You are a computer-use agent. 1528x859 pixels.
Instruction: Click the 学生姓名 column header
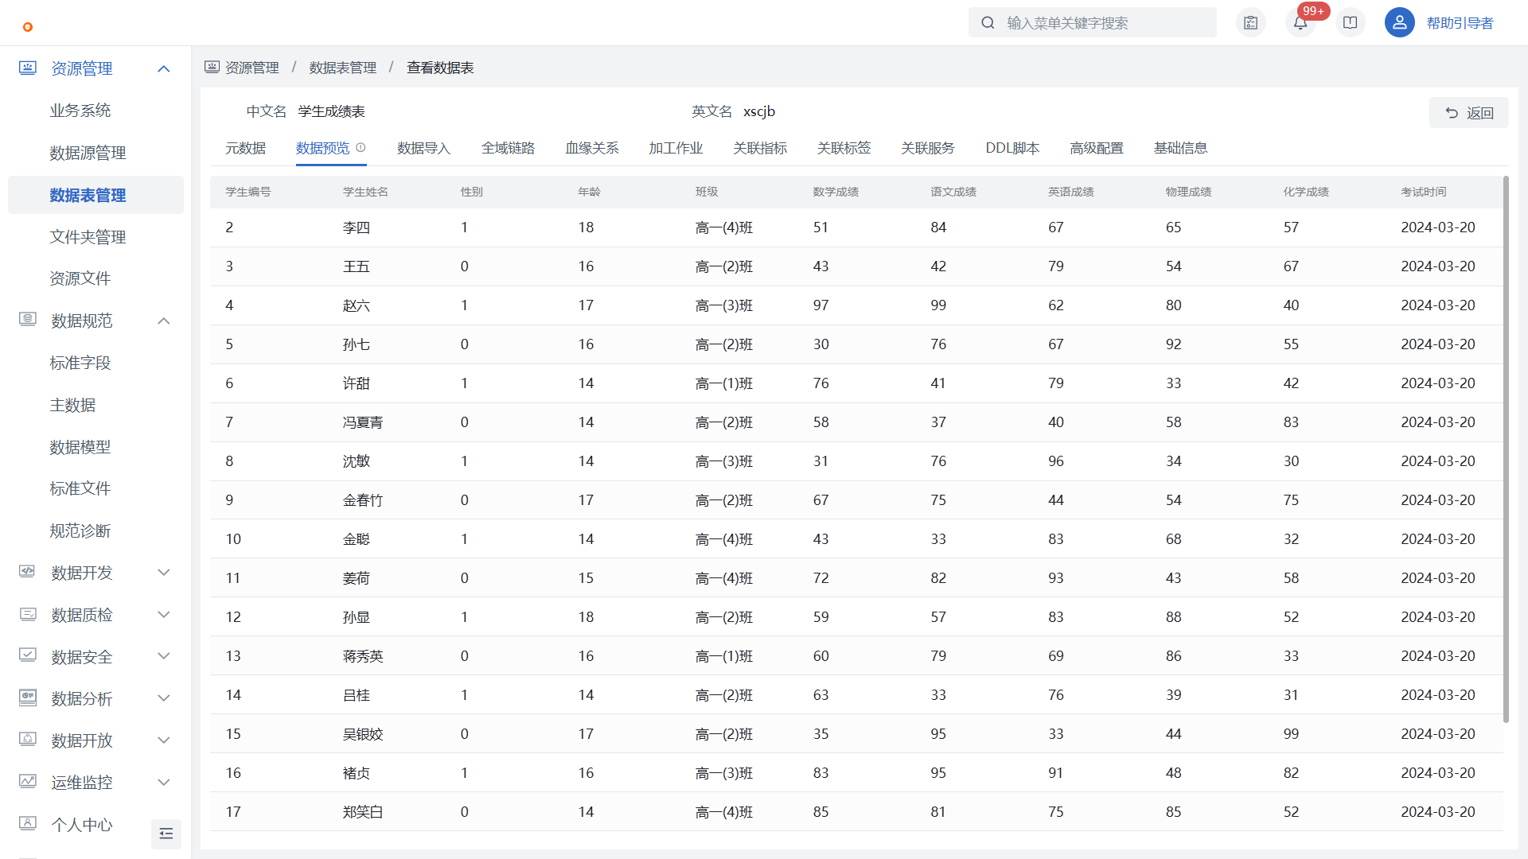[x=365, y=192]
